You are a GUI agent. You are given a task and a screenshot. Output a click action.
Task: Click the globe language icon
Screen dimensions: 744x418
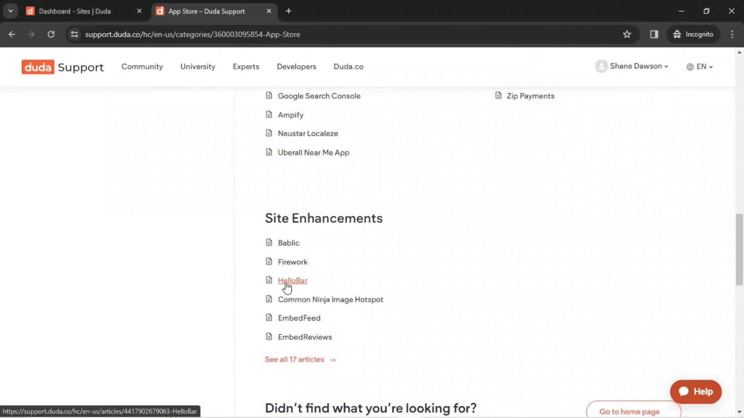[x=690, y=67]
